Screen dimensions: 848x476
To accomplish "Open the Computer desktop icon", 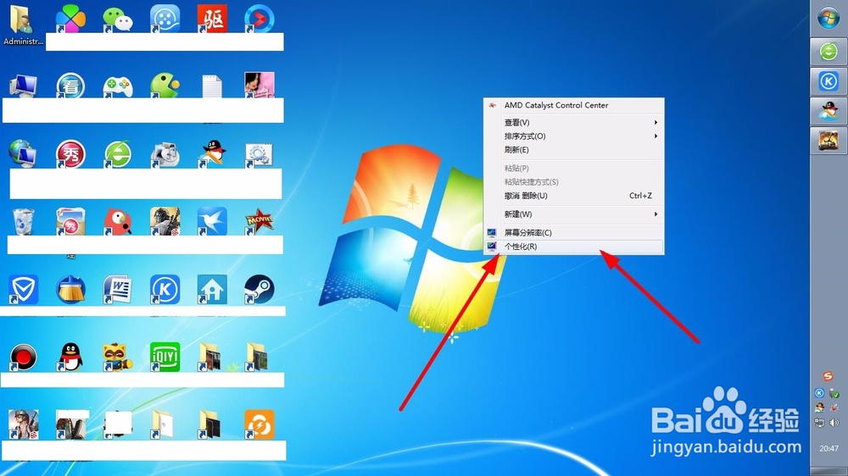I will point(23,86).
